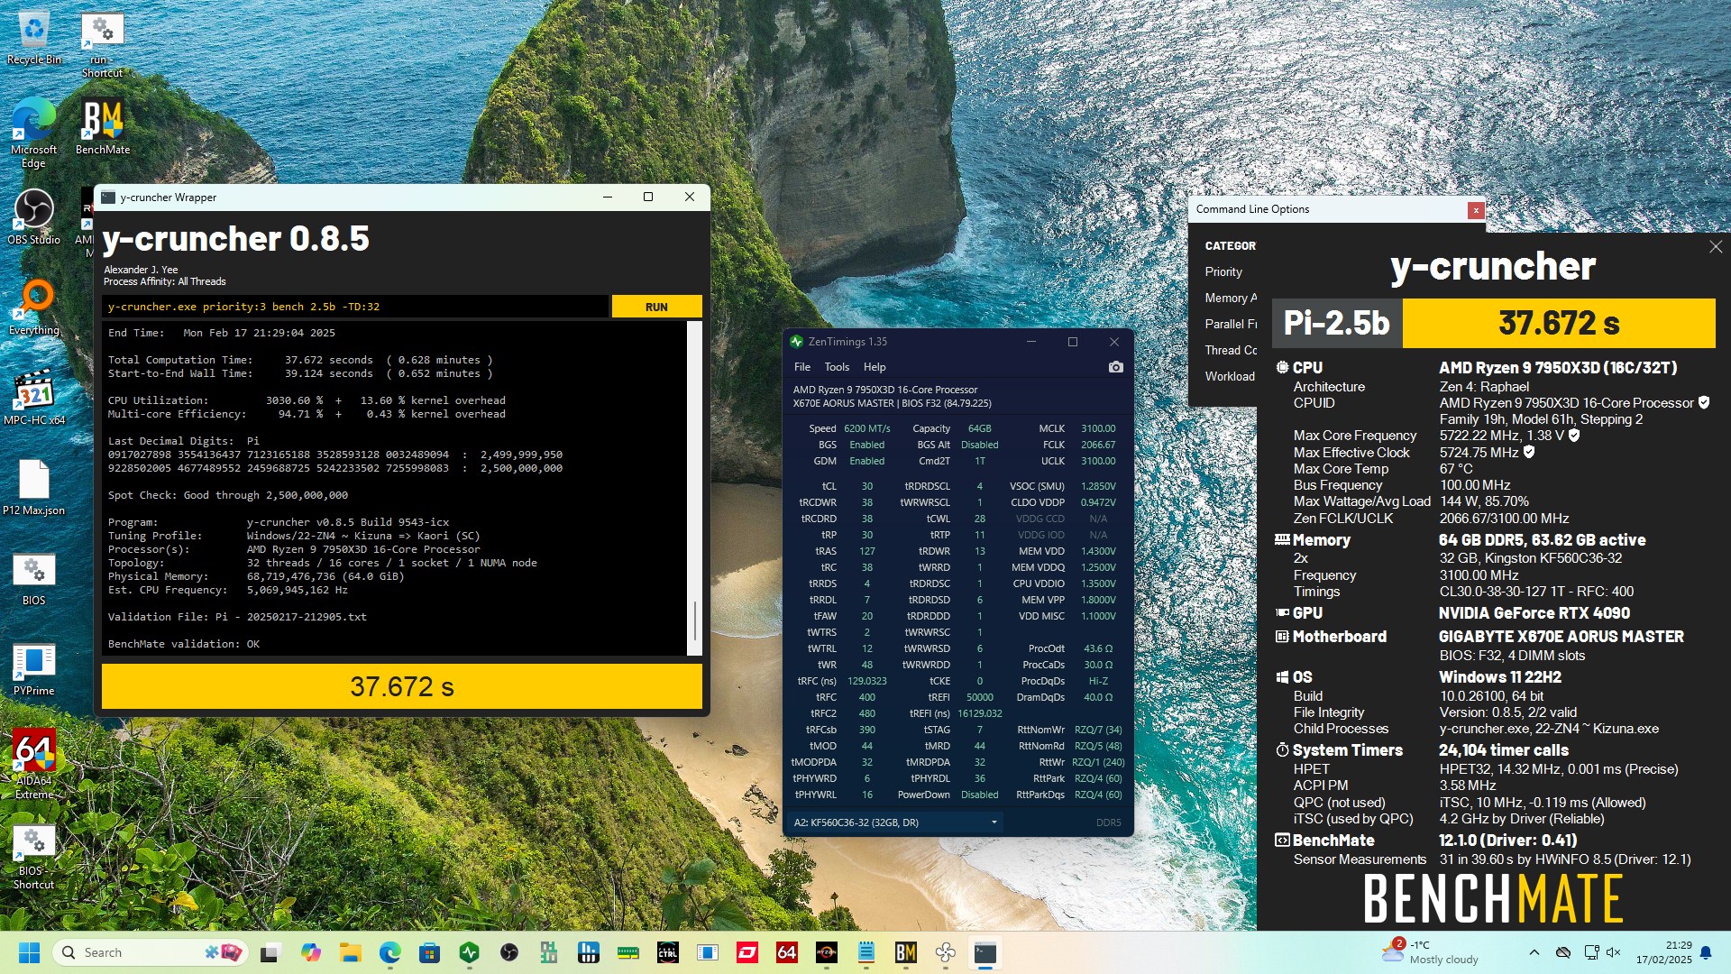
Task: Click GIGABYTE X670E AORUS MASTER in BenchMate
Action: coord(1561,637)
